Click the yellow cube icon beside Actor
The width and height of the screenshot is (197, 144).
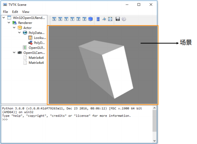pos(20,28)
